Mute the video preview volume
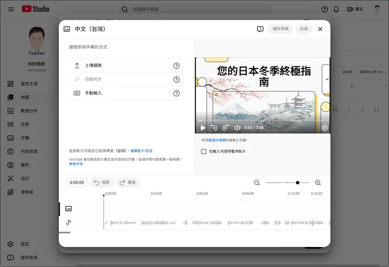 coord(237,127)
